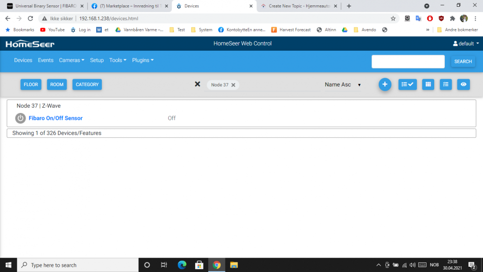Open the Fibaro On/Off Sensor link
This screenshot has width=483, height=272.
[56, 118]
